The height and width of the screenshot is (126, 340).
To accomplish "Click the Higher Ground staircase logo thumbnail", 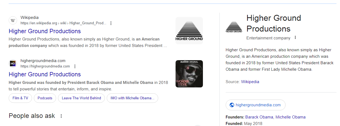I will [189, 30].
